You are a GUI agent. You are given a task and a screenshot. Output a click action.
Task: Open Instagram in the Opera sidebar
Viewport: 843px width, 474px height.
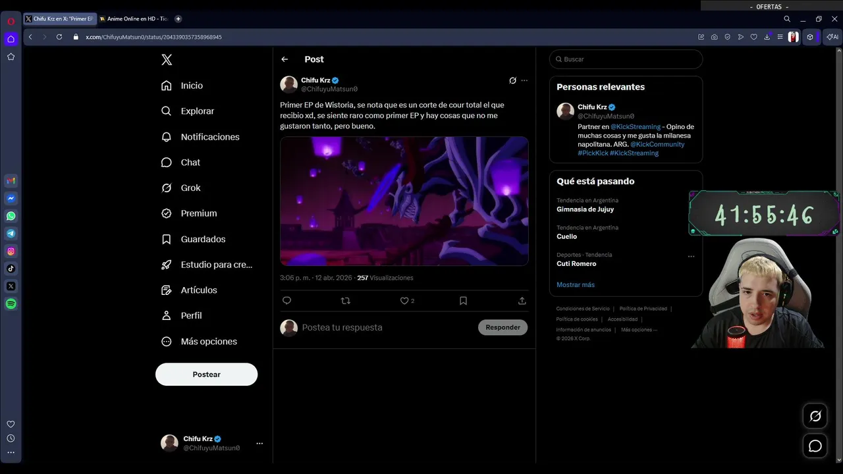coord(11,251)
